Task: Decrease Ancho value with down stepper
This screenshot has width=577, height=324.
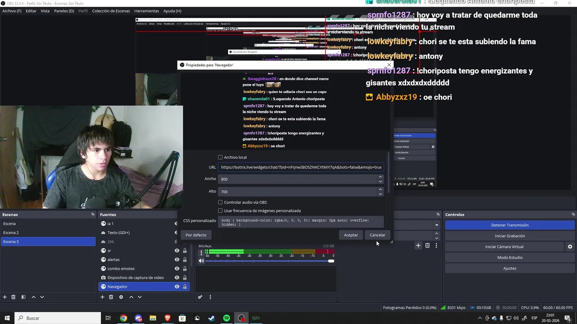Action: tap(380, 181)
